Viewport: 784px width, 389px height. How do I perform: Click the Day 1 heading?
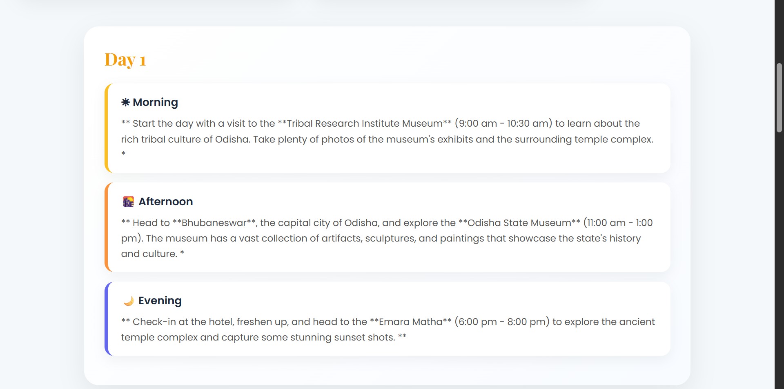(125, 59)
